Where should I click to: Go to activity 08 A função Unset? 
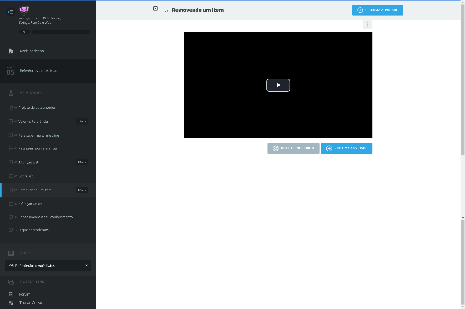click(x=30, y=204)
